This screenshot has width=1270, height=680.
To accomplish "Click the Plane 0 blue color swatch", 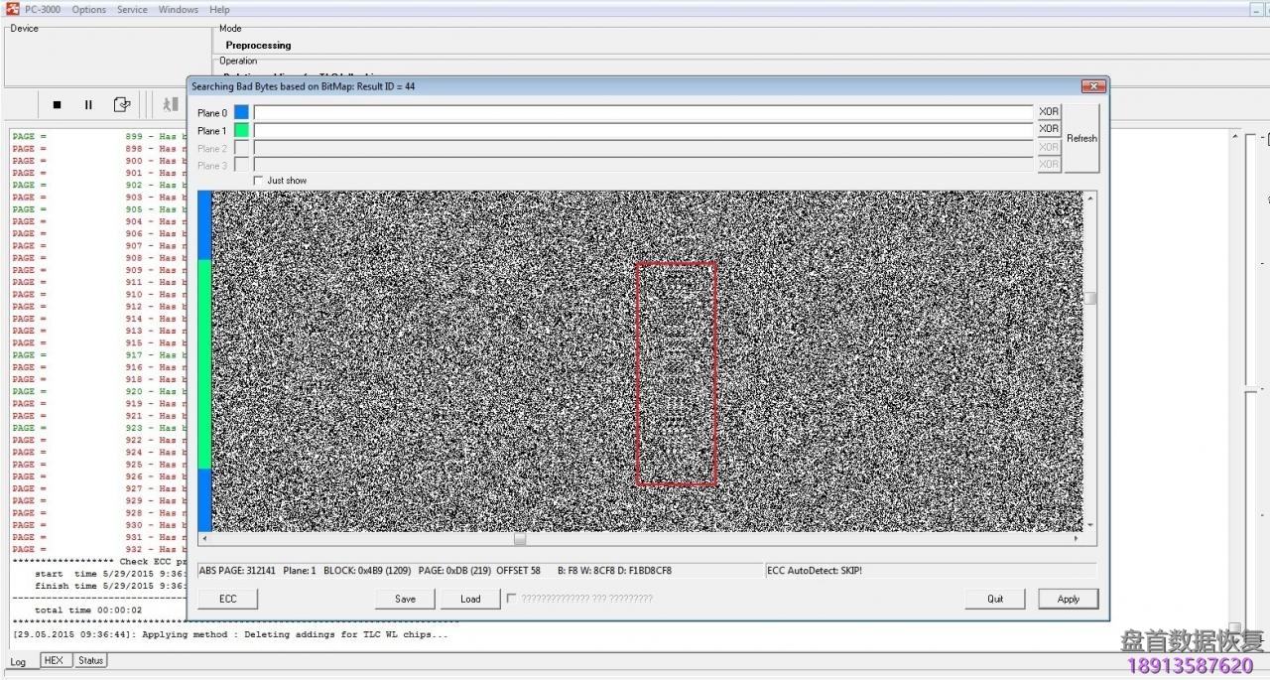I will tap(241, 112).
